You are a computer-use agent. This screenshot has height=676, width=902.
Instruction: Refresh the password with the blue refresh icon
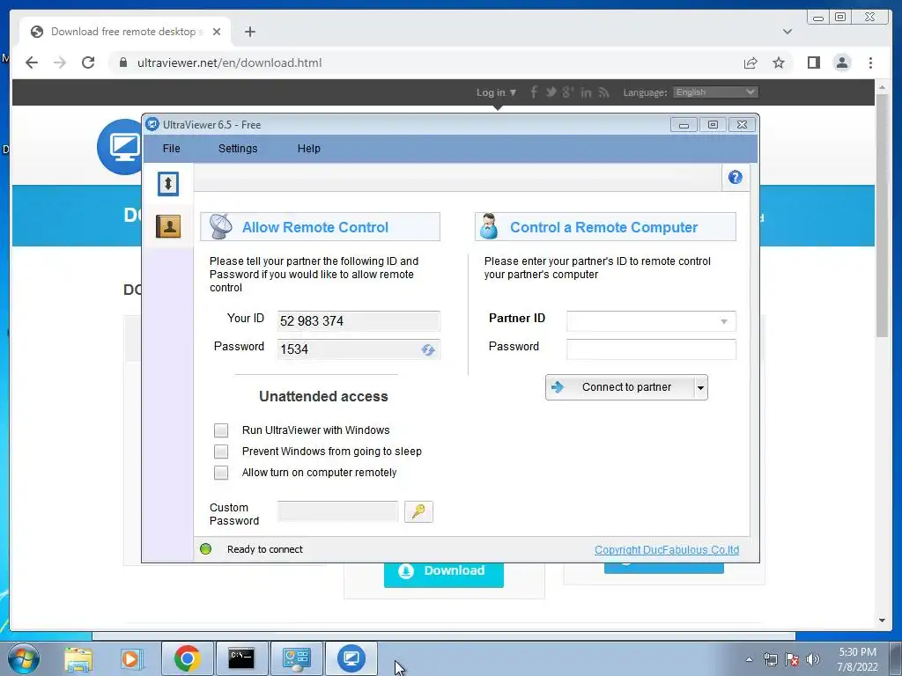[x=427, y=349]
